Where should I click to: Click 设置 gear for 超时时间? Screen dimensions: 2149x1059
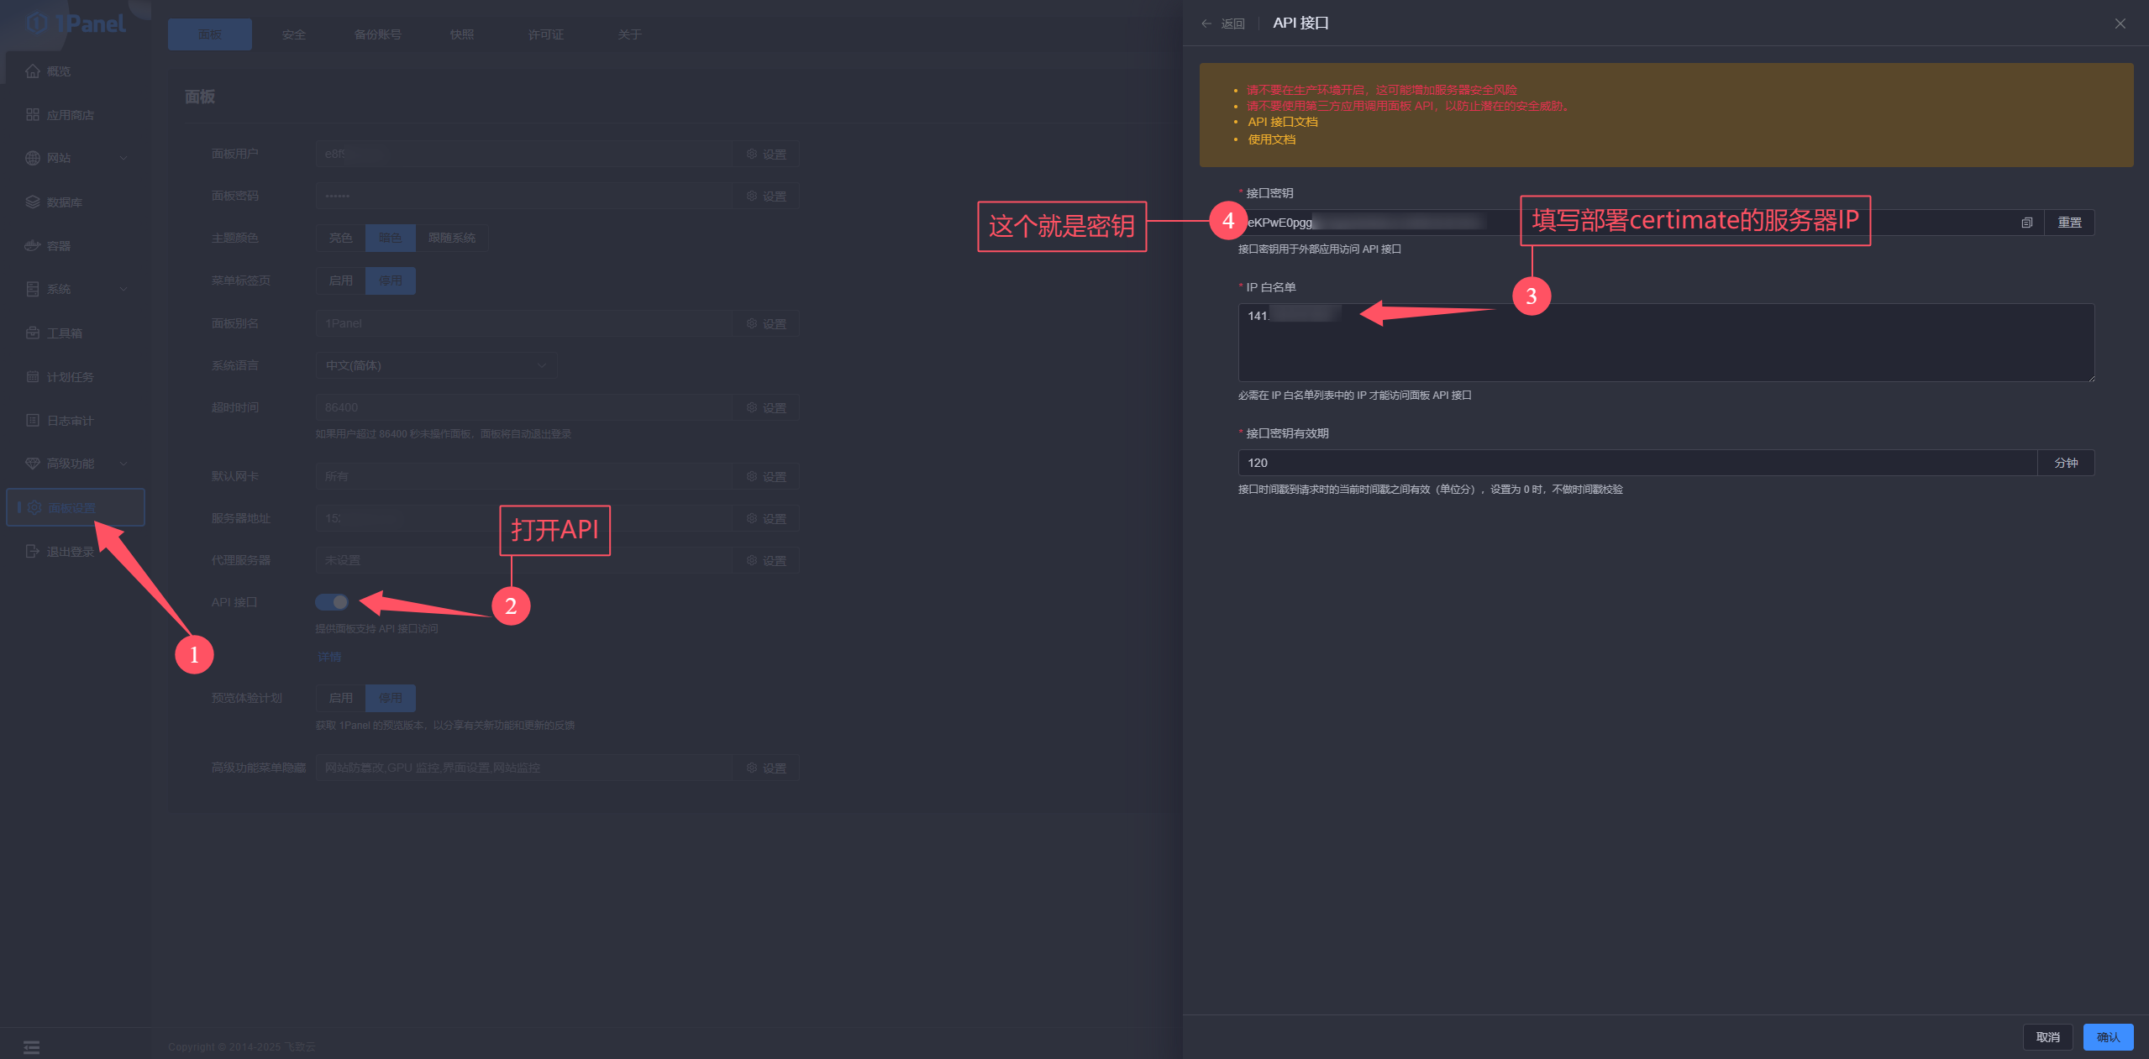[x=766, y=408]
